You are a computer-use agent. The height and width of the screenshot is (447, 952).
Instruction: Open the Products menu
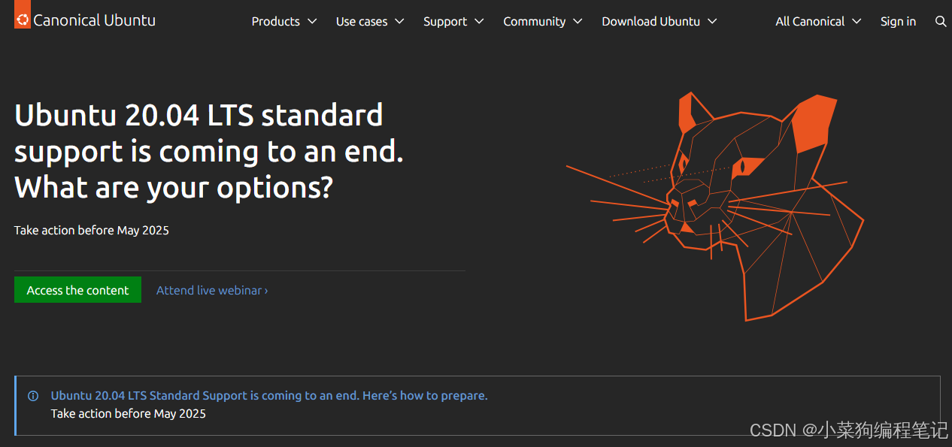(284, 21)
